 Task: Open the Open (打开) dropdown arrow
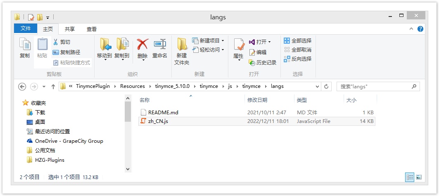[x=269, y=42]
